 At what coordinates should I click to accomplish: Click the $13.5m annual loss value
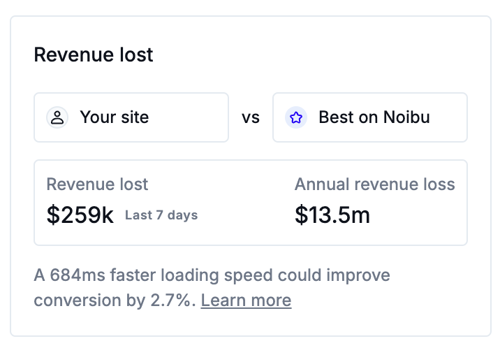[332, 215]
